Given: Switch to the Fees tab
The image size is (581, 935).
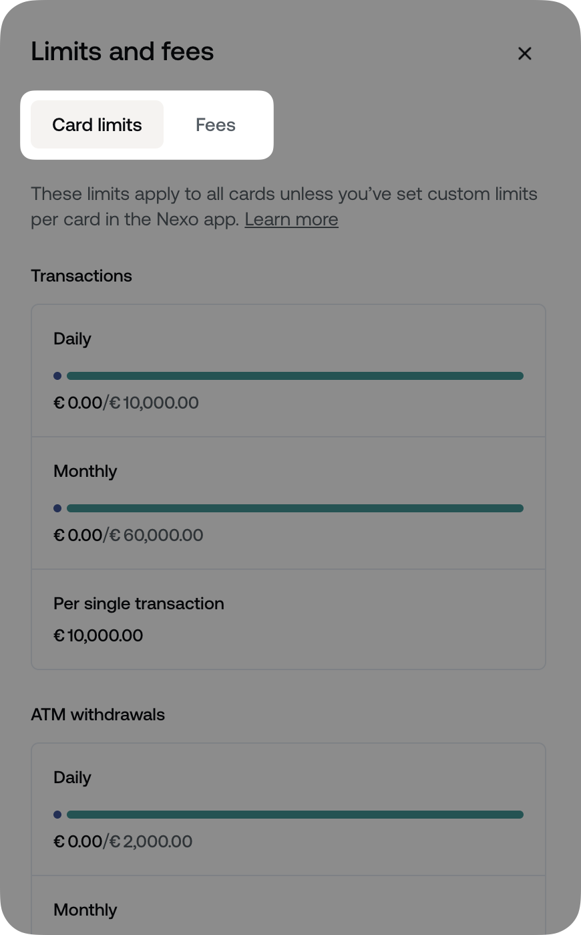Looking at the screenshot, I should pyautogui.click(x=215, y=124).
